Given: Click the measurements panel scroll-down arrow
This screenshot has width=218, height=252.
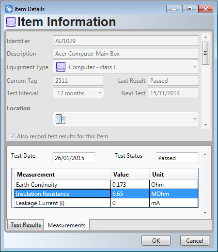Looking at the screenshot, I should point(205,213).
